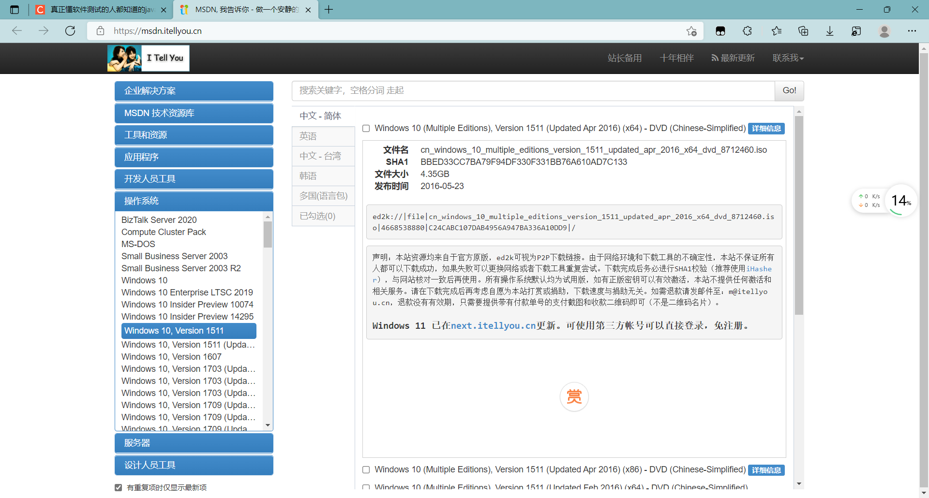Open a new tab with plus icon
Viewport: 929px width, 498px height.
[329, 10]
